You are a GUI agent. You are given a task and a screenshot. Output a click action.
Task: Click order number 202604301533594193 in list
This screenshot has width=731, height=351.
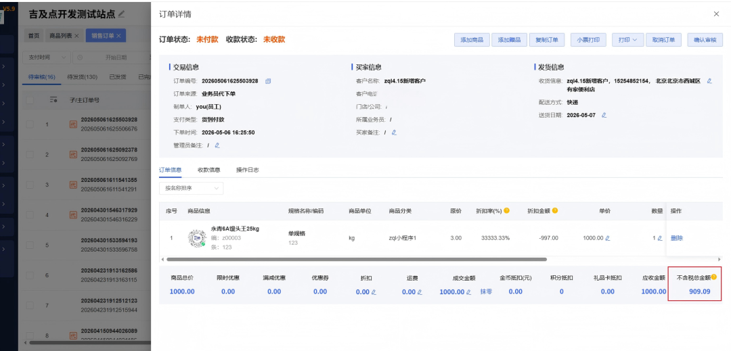(x=109, y=240)
